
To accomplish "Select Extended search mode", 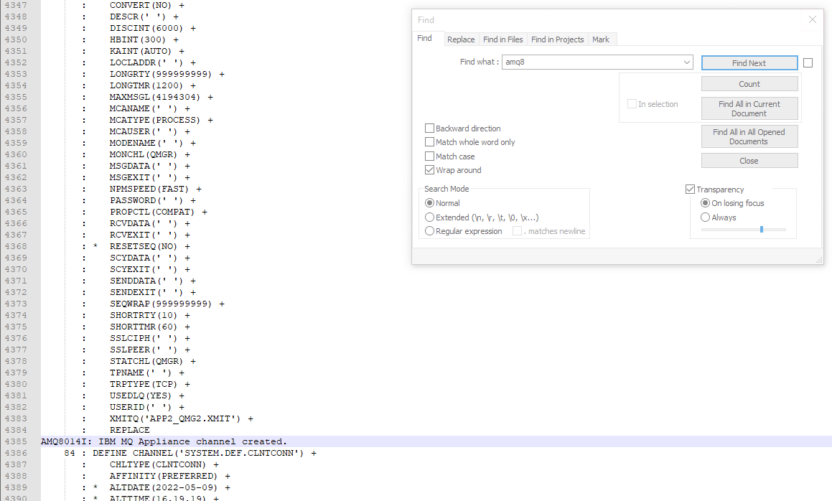I will (430, 217).
